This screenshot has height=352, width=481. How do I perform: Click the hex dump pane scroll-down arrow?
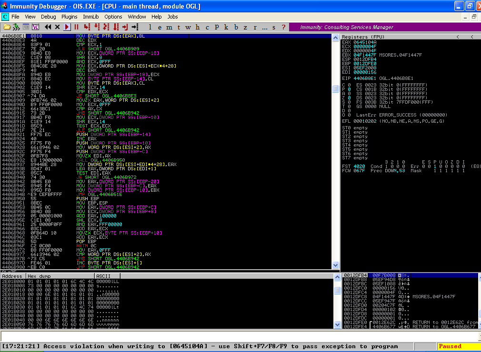[337, 325]
